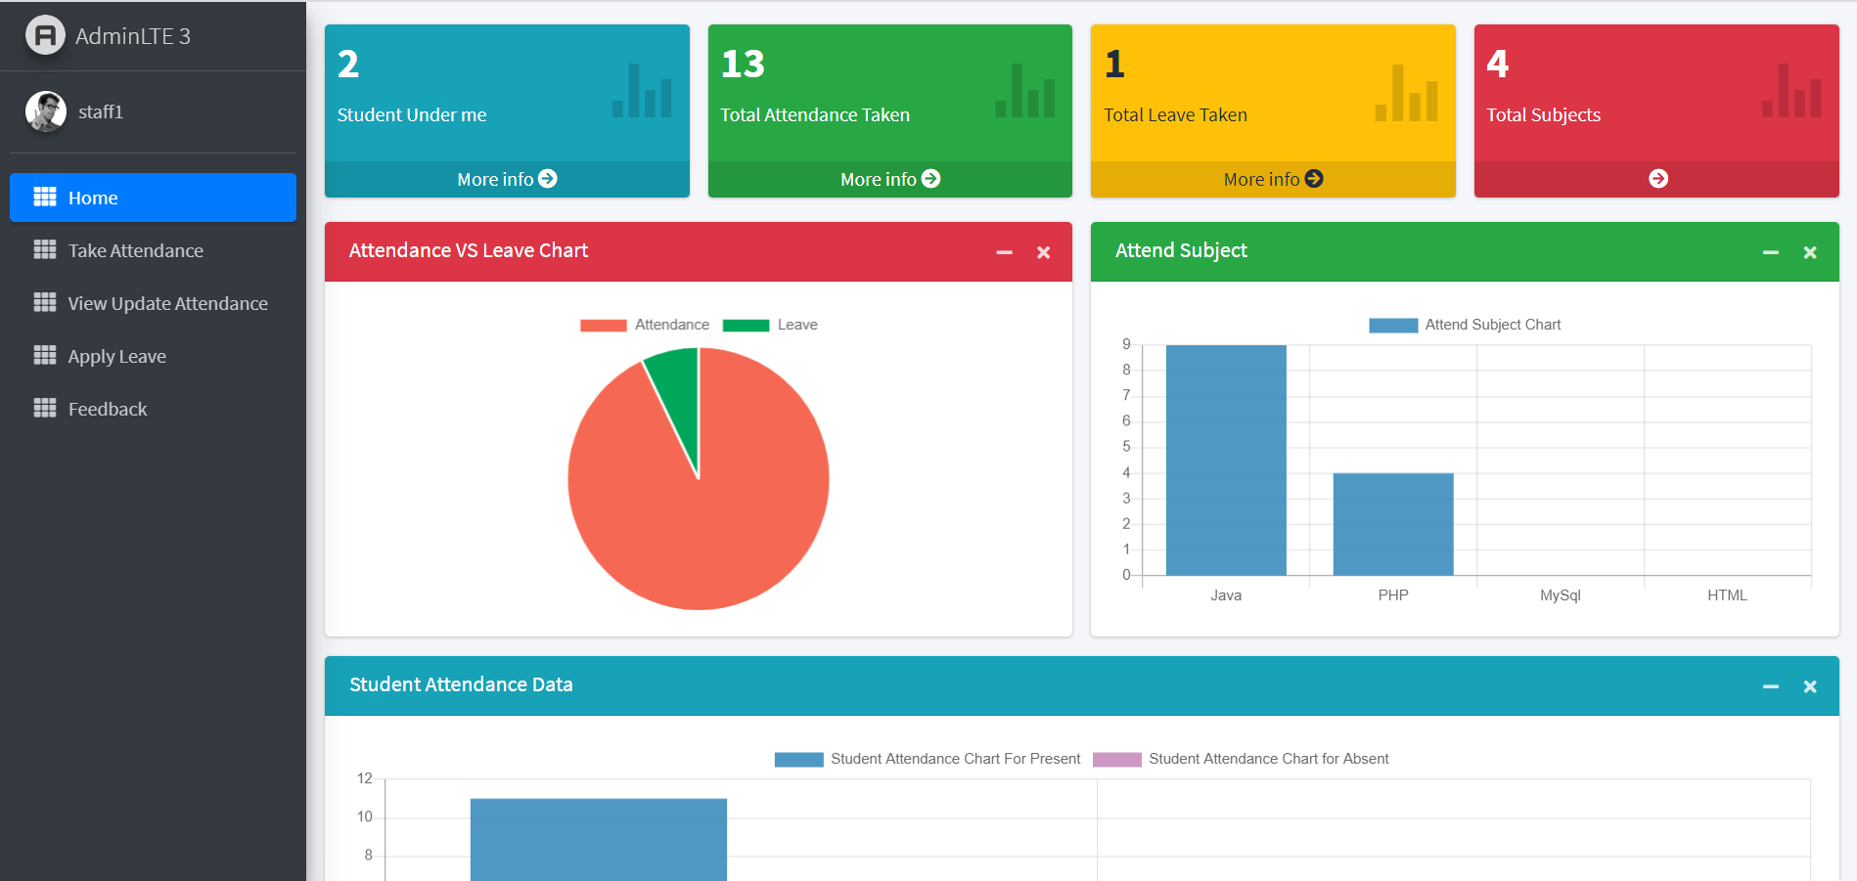The height and width of the screenshot is (881, 1857).
Task: Collapse the Attend Subject card
Action: [x=1771, y=251]
